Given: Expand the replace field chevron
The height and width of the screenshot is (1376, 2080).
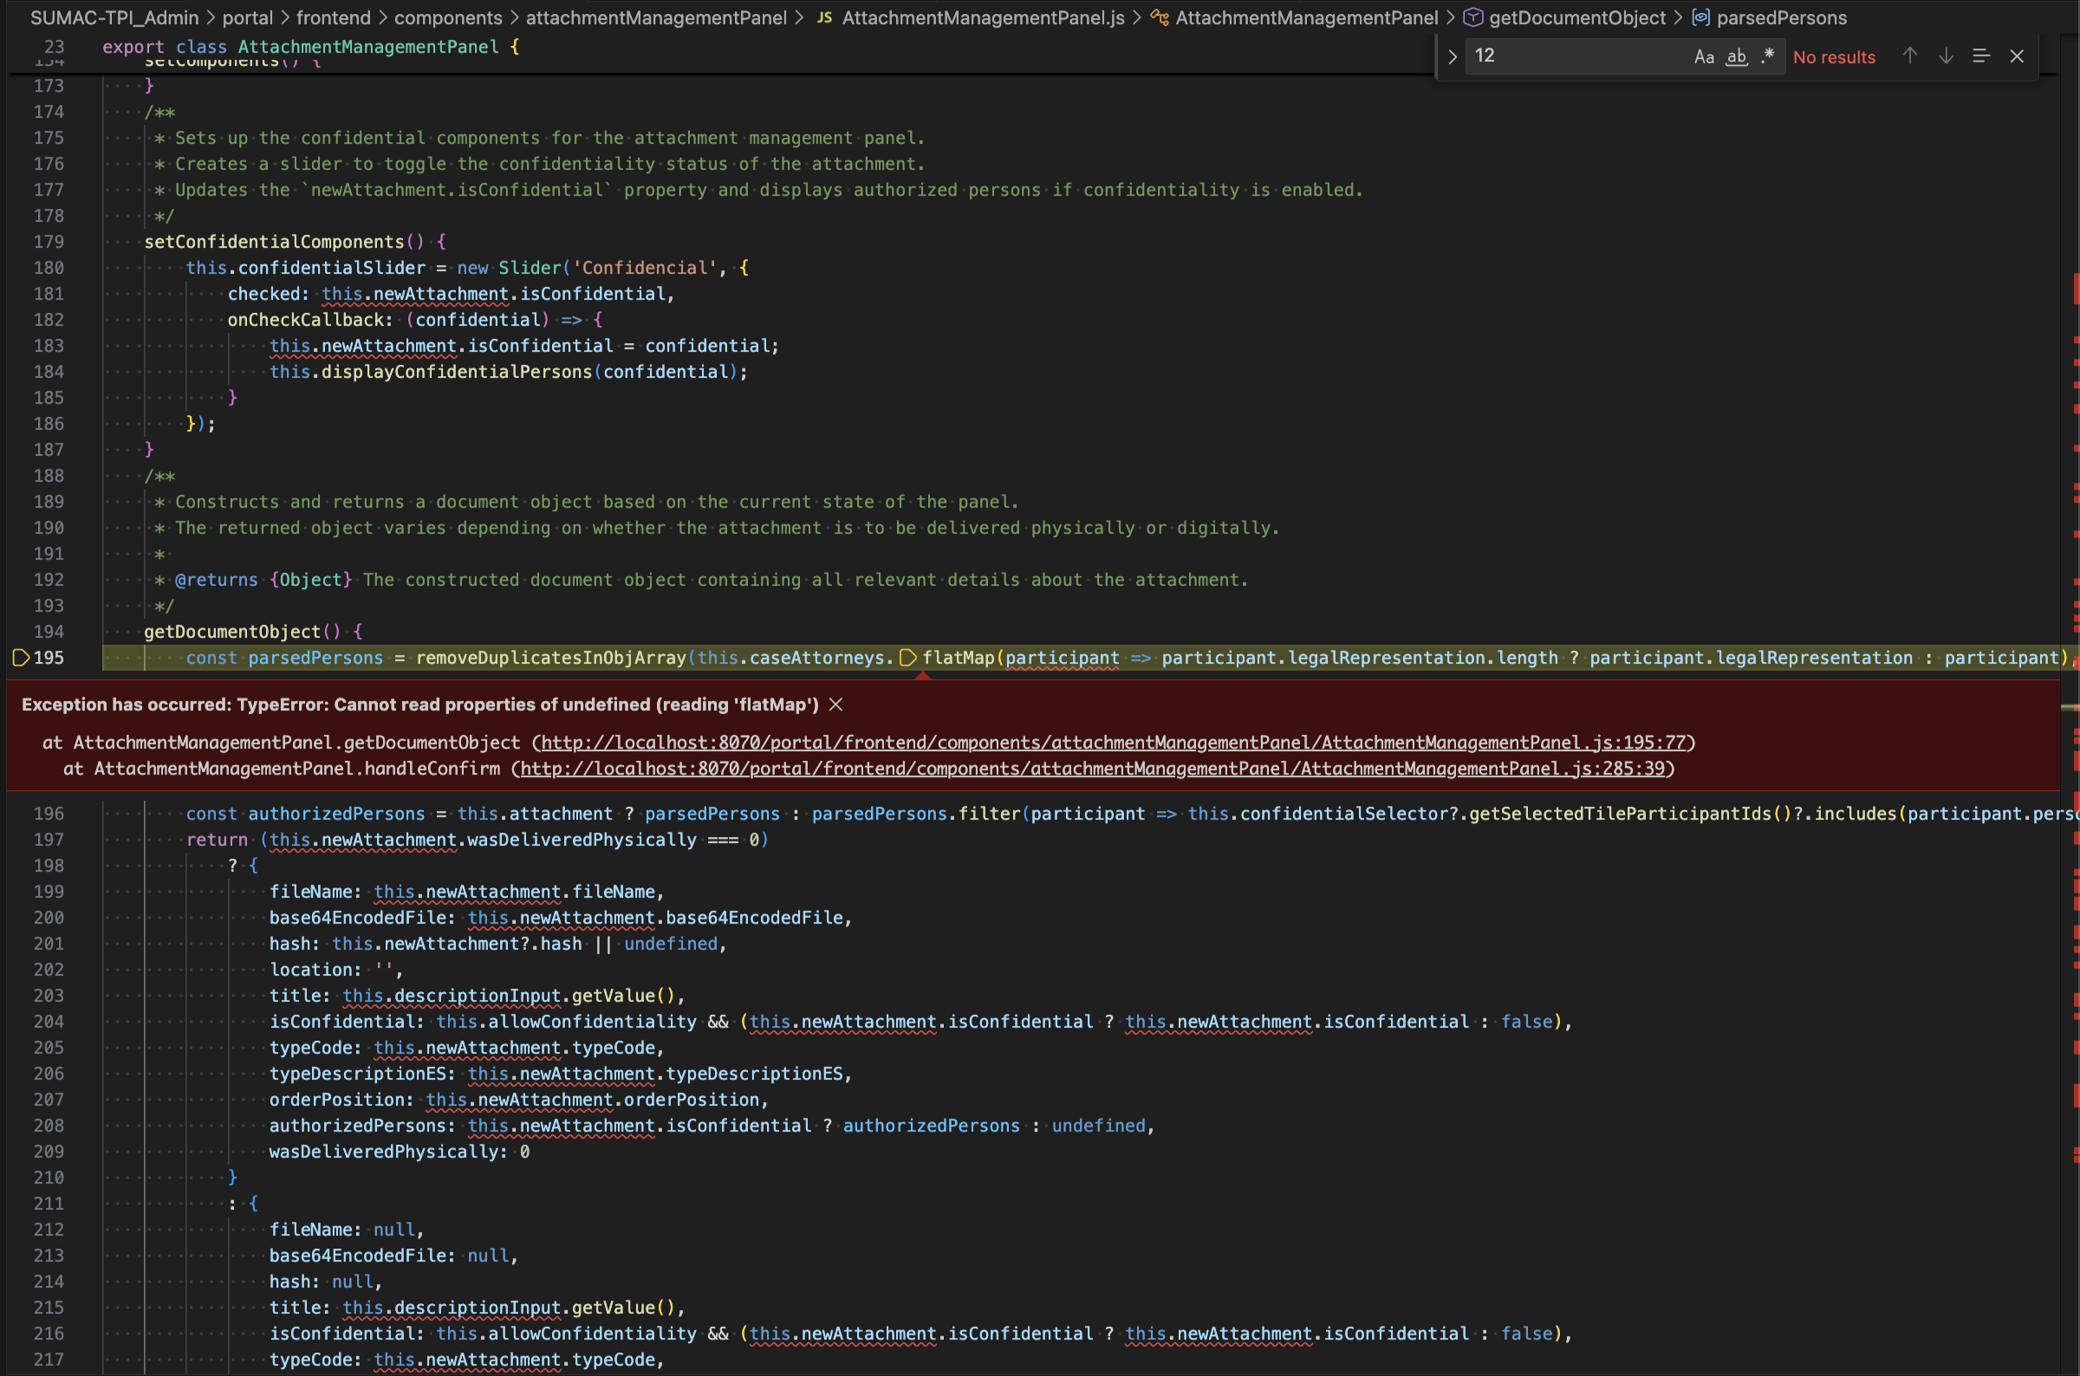Looking at the screenshot, I should [1453, 57].
